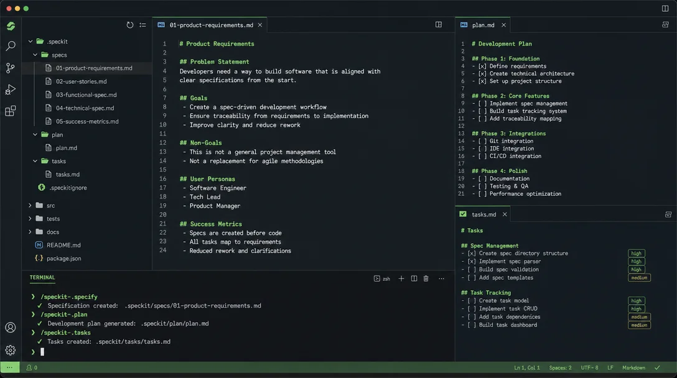Refresh the file explorer
Viewport: 677px width, 378px height.
pos(130,25)
